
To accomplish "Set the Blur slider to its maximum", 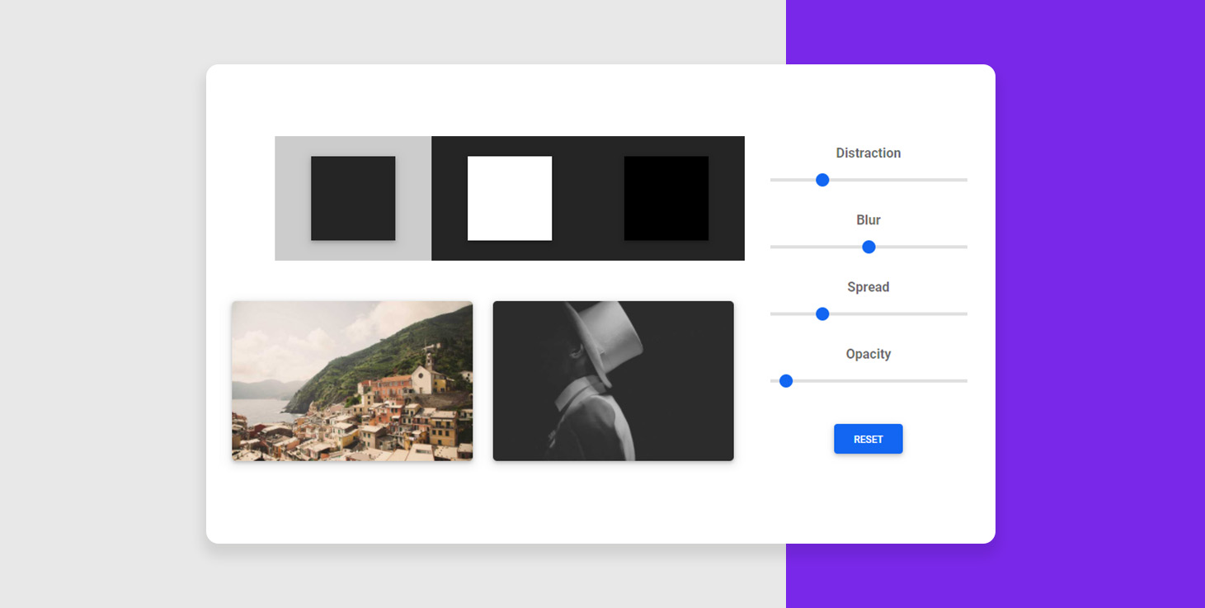I will coord(966,247).
